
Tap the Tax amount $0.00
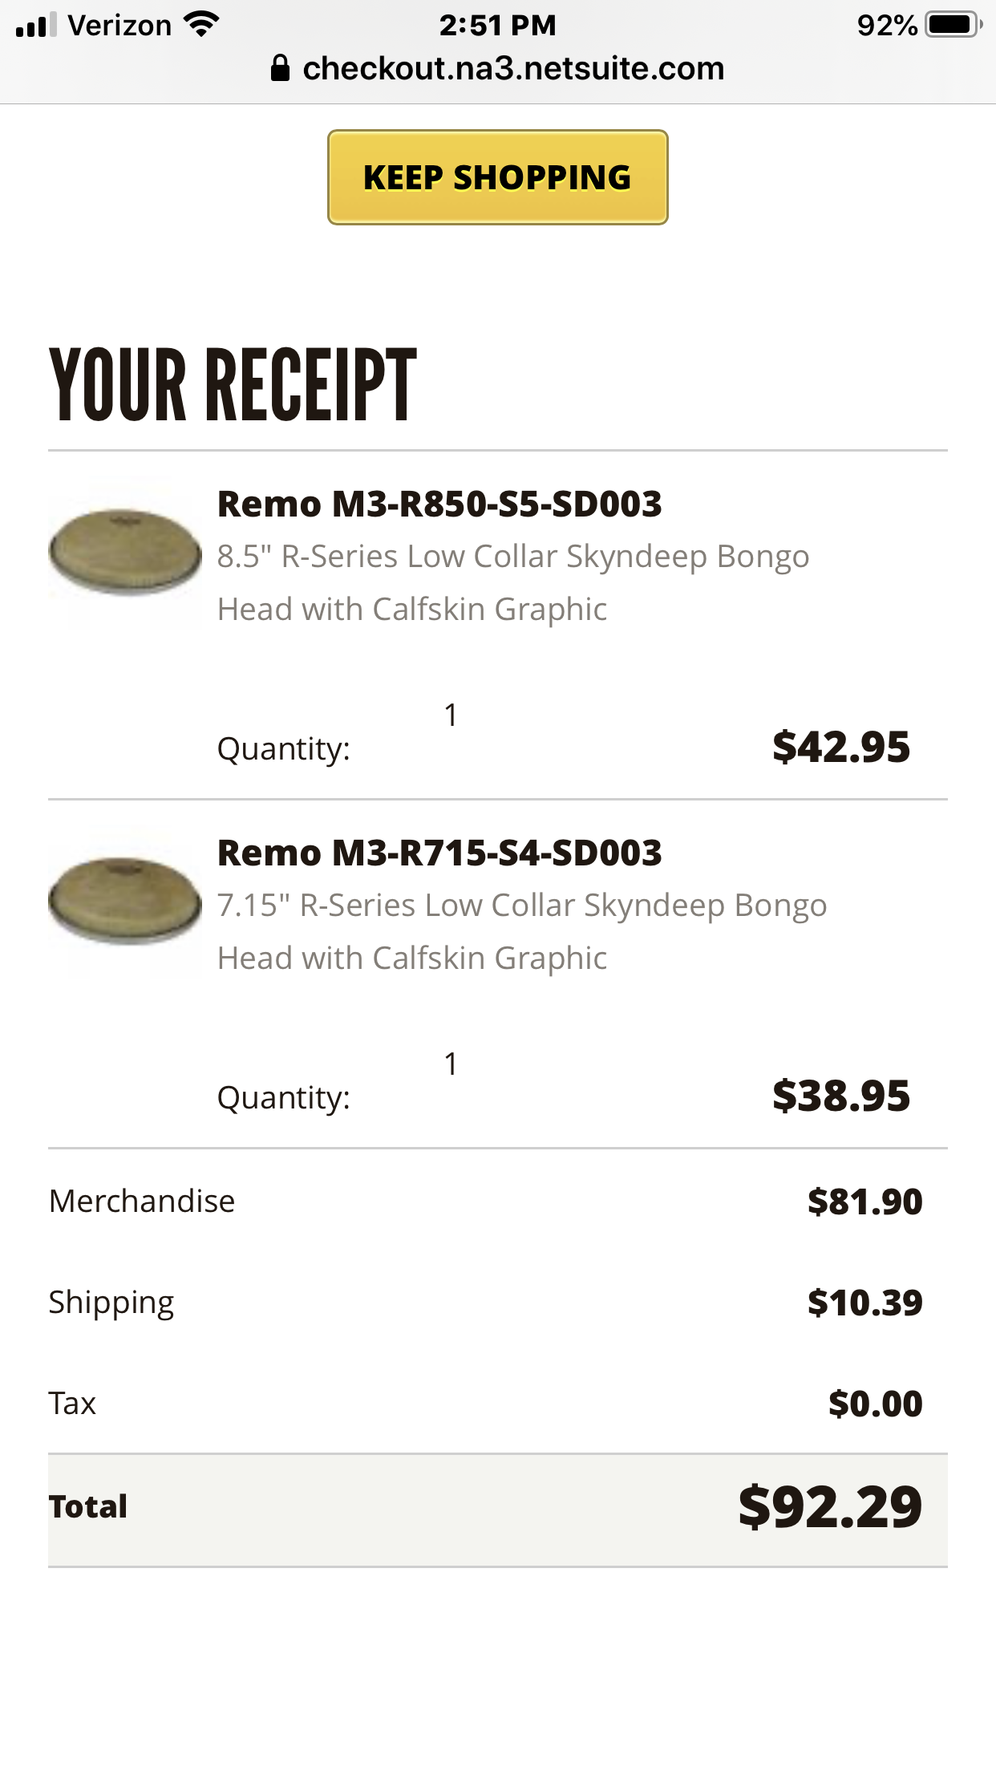[875, 1404]
